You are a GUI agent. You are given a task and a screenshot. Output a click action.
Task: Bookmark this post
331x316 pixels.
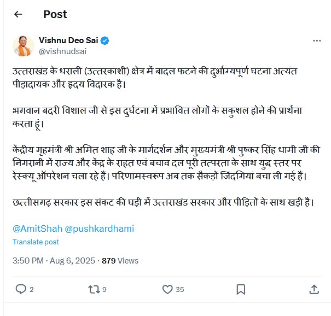coord(240,289)
